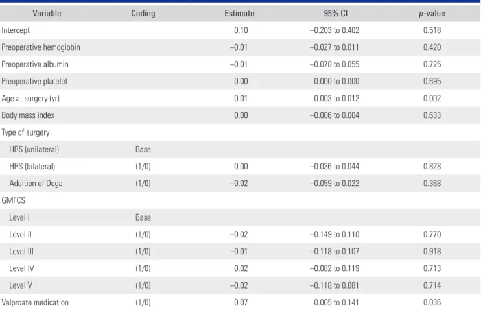Select Type of surgery heading

click(25, 132)
